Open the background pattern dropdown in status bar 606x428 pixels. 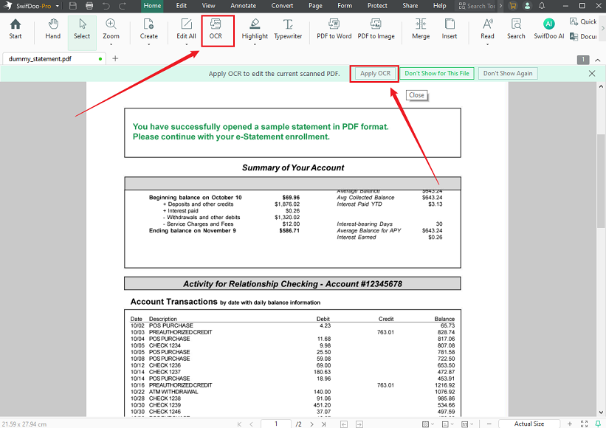(x=427, y=424)
